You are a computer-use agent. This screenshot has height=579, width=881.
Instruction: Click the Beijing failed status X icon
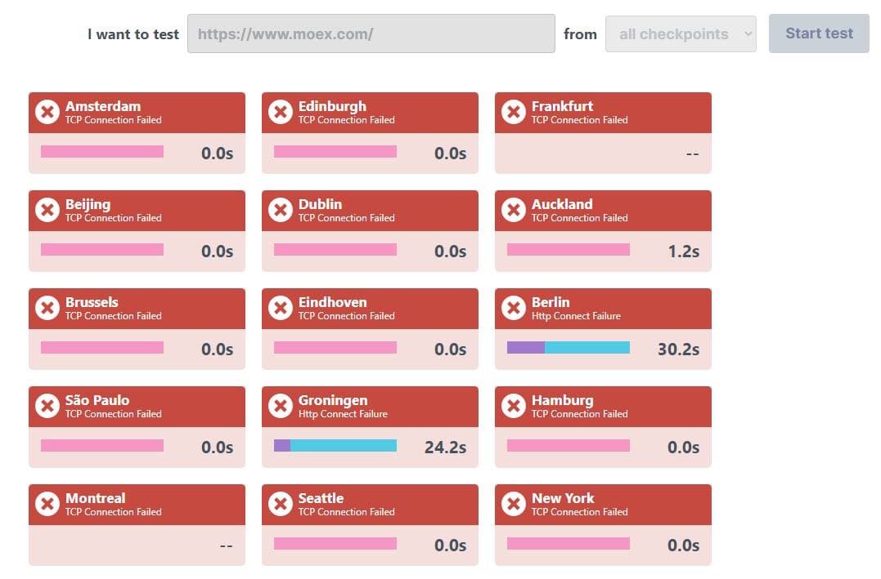pyautogui.click(x=47, y=211)
